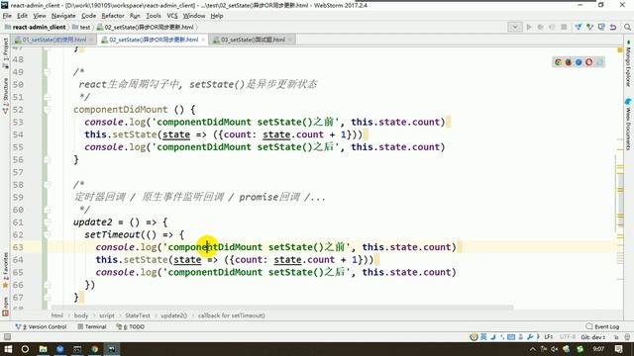Open the VCS menu
The height and width of the screenshot is (356, 634).
[172, 16]
